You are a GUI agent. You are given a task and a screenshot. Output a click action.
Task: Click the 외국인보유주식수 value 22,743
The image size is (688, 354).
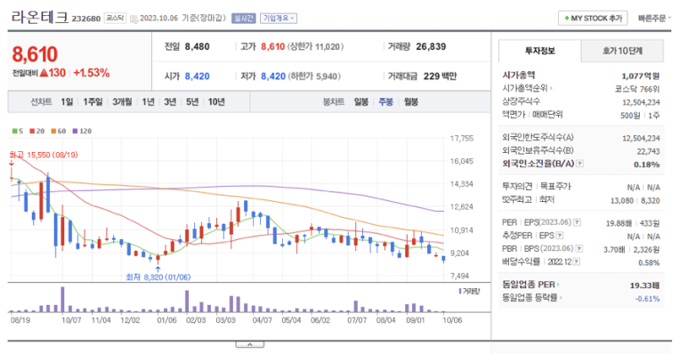click(649, 151)
